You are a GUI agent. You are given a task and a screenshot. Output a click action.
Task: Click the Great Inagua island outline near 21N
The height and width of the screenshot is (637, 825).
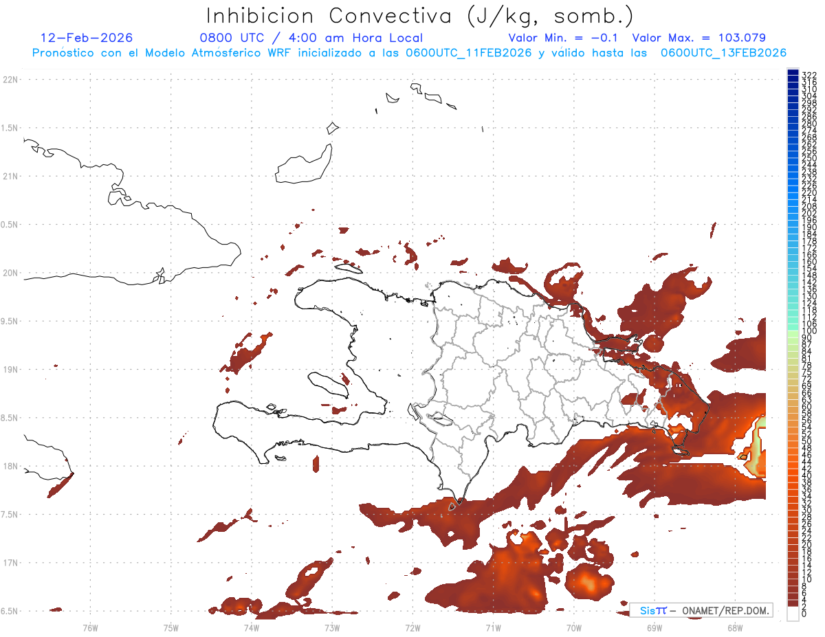coord(304,164)
